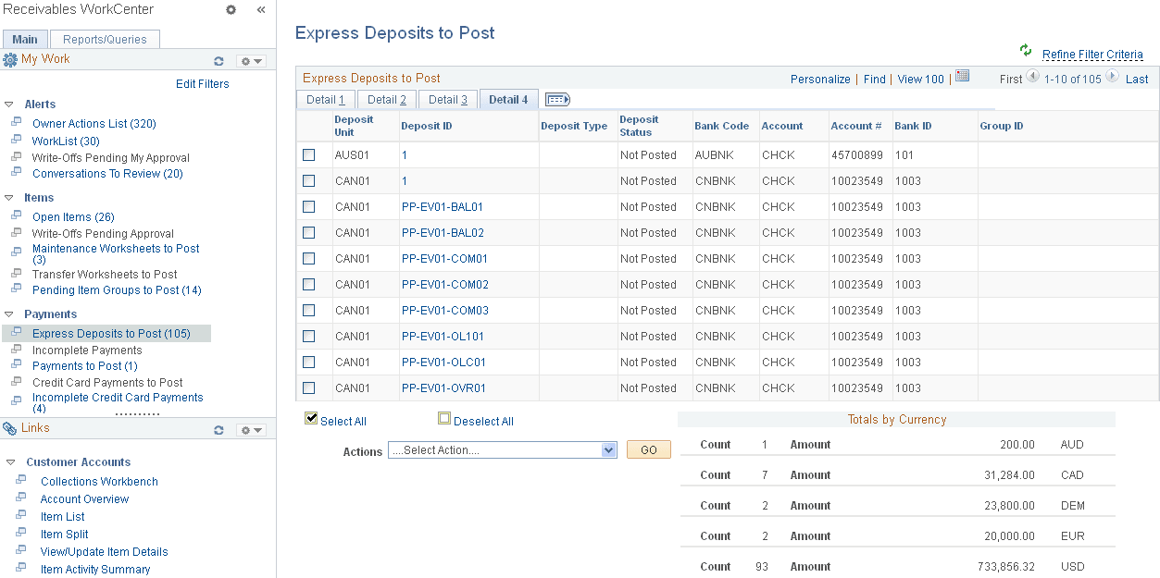The image size is (1160, 578).
Task: Open the Refine Filter Criteria link
Action: coord(1092,54)
